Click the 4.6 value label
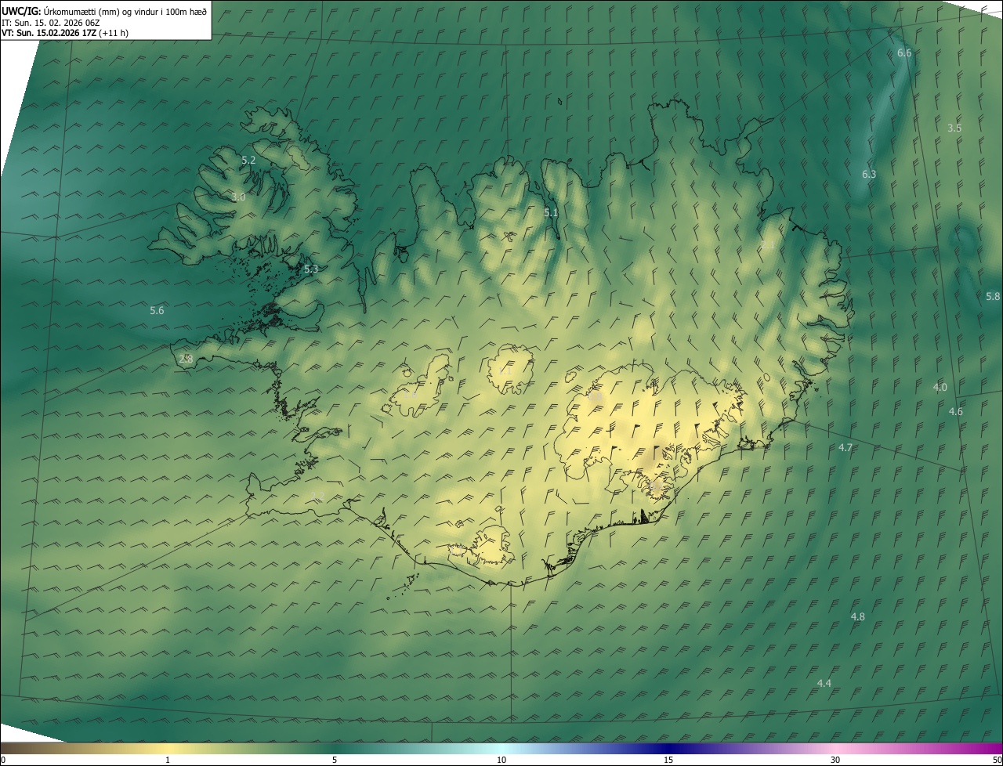Screen dimensions: 1003x766 pos(956,411)
